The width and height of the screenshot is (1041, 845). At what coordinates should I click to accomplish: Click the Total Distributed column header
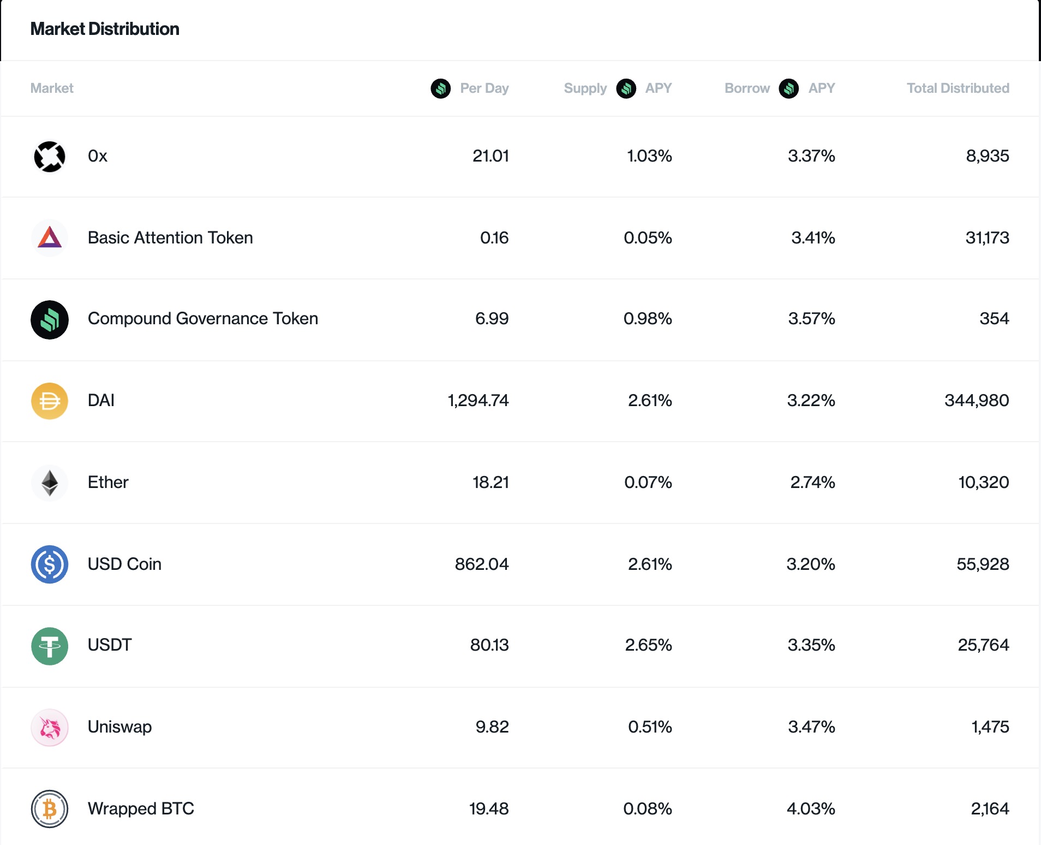[x=958, y=88]
